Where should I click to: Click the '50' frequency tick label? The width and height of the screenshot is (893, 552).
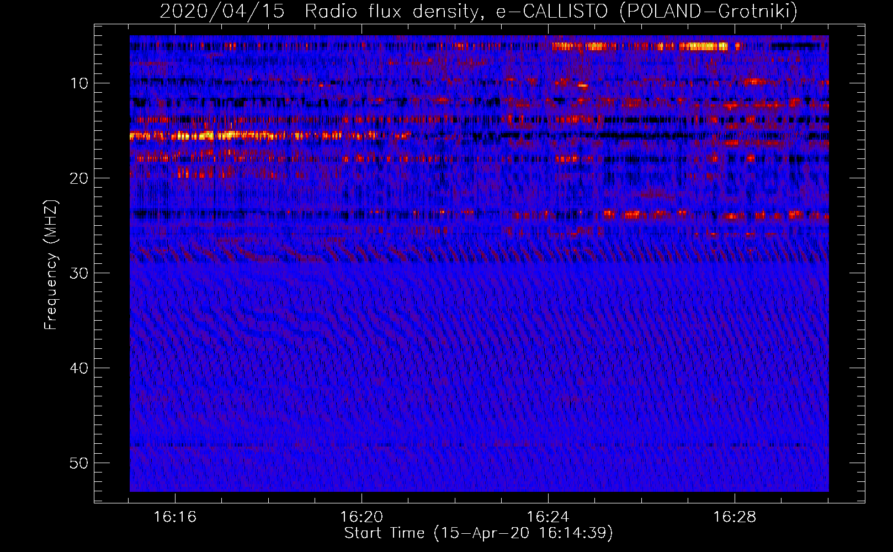[79, 463]
